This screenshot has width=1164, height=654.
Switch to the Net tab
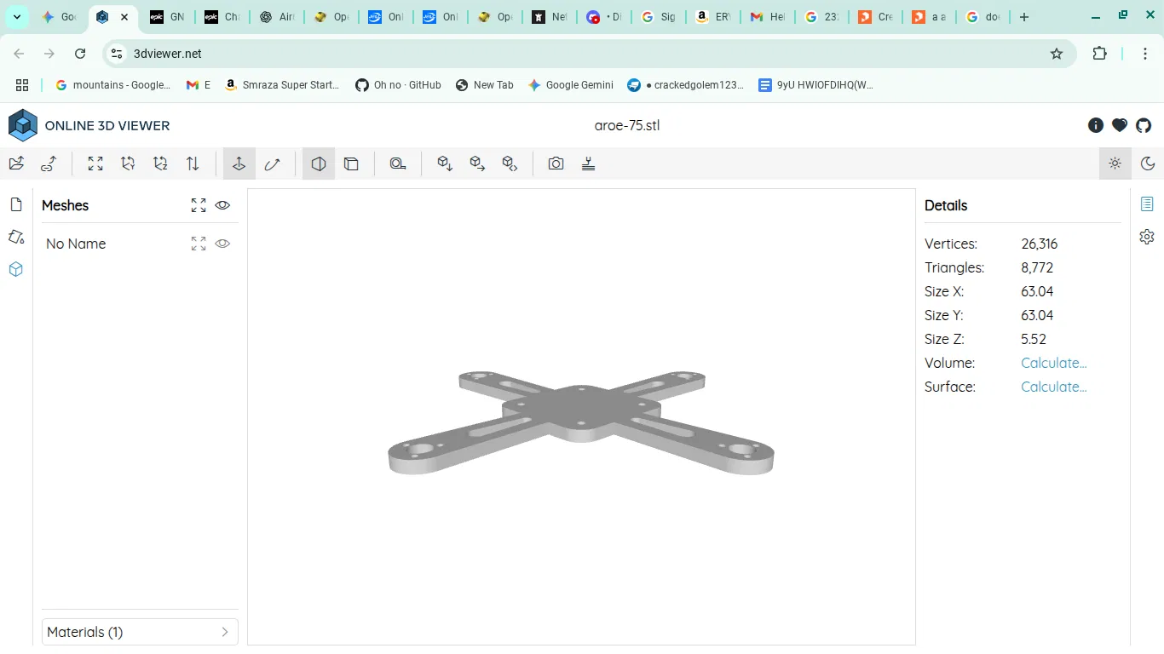[550, 17]
